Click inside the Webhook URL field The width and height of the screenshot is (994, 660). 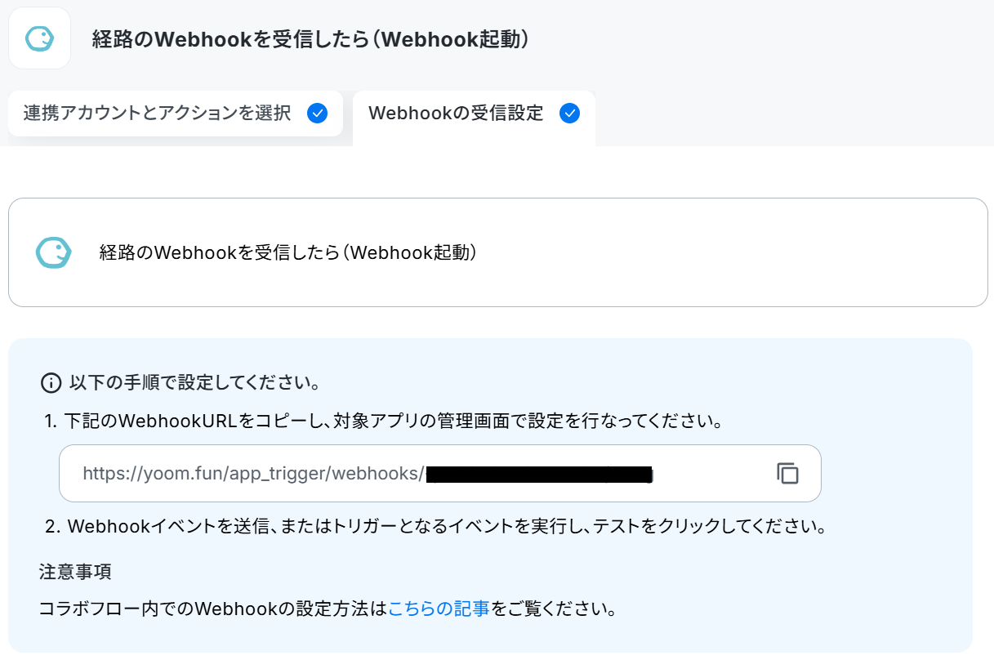pyautogui.click(x=440, y=473)
